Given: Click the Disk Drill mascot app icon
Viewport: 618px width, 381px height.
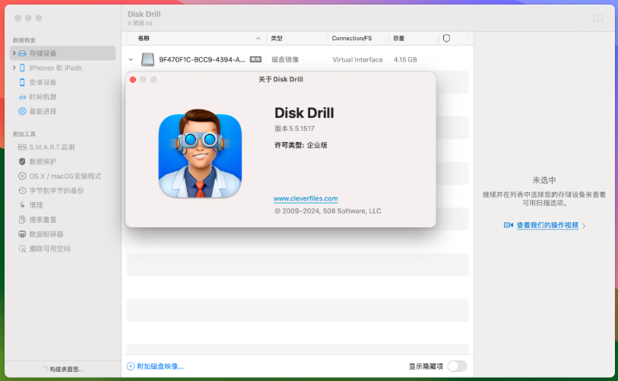Looking at the screenshot, I should tap(200, 154).
